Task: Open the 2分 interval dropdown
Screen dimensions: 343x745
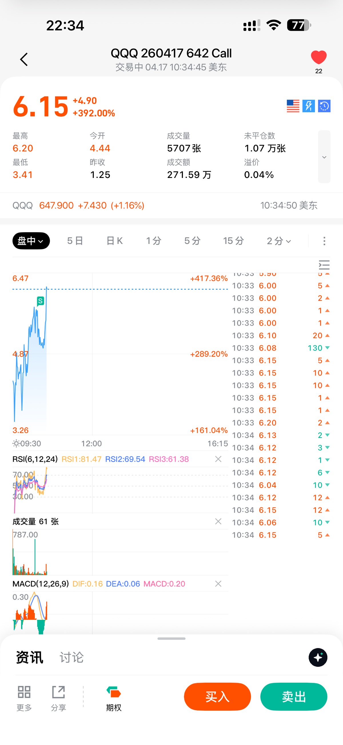Action: pos(279,241)
